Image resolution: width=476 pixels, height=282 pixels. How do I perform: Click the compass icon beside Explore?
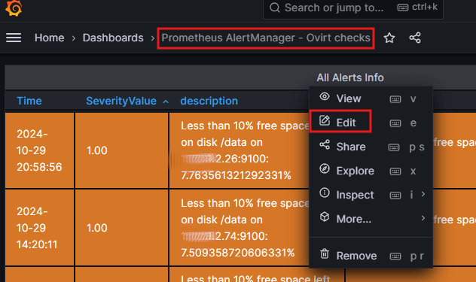[x=325, y=168]
